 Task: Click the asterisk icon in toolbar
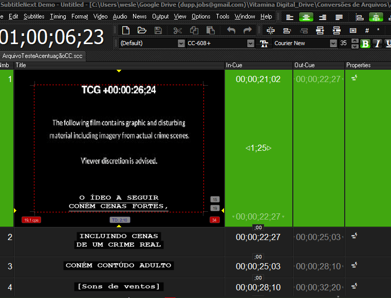point(378,30)
